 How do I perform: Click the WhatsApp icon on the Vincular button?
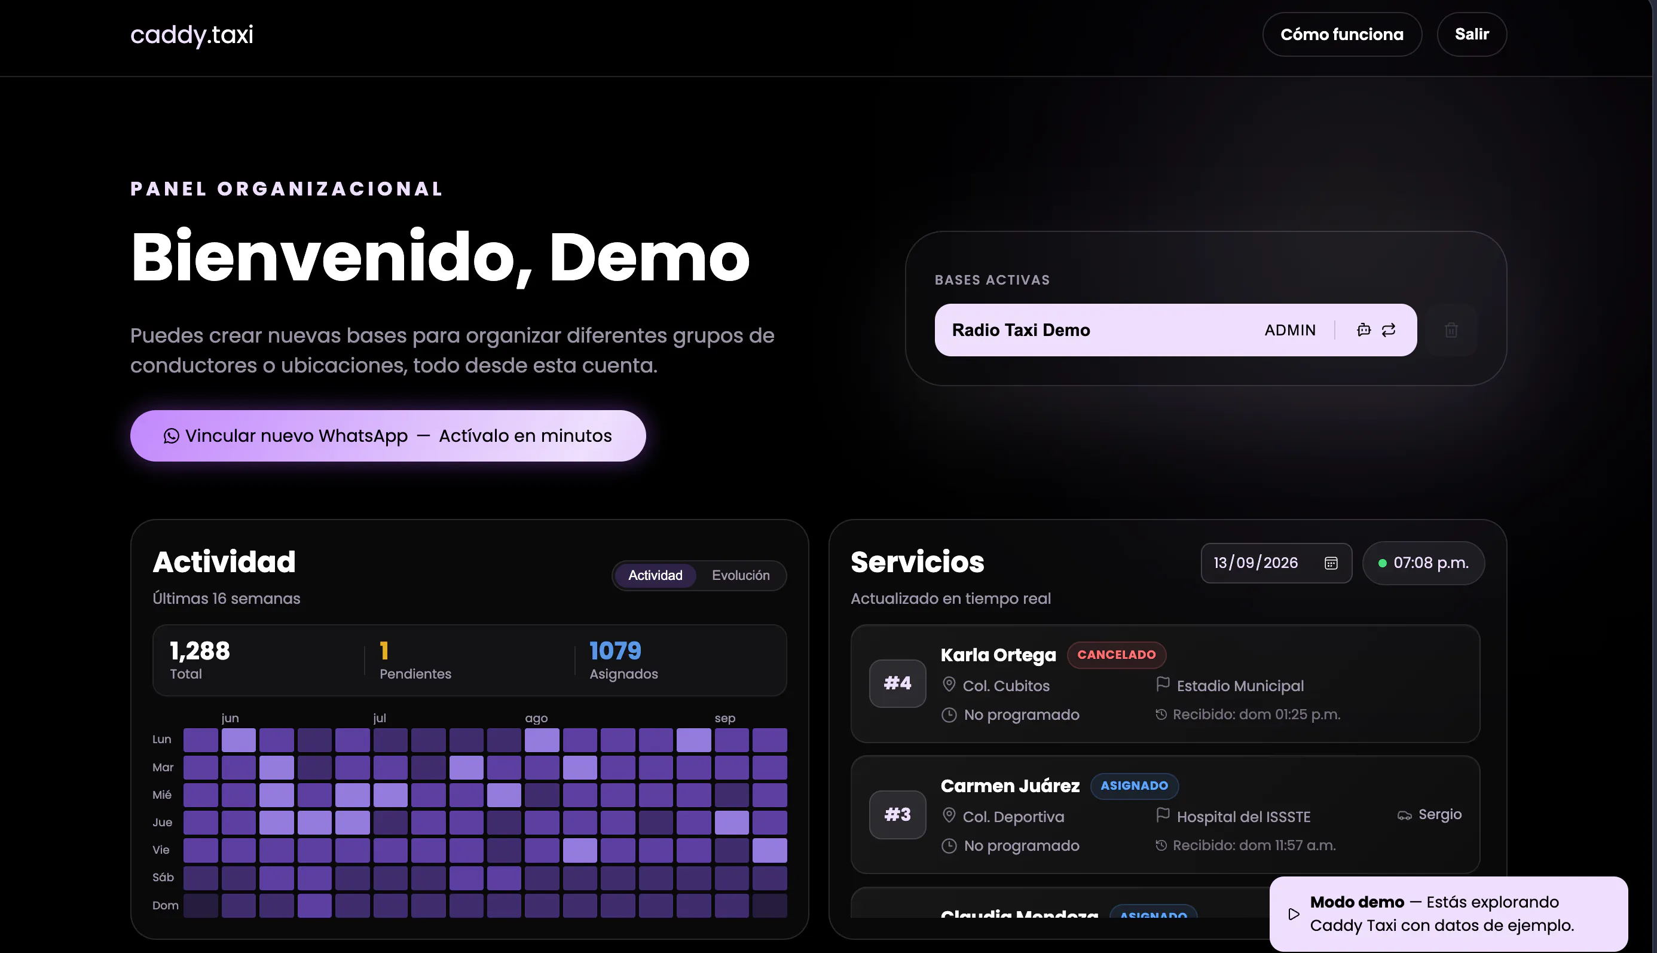(x=172, y=436)
